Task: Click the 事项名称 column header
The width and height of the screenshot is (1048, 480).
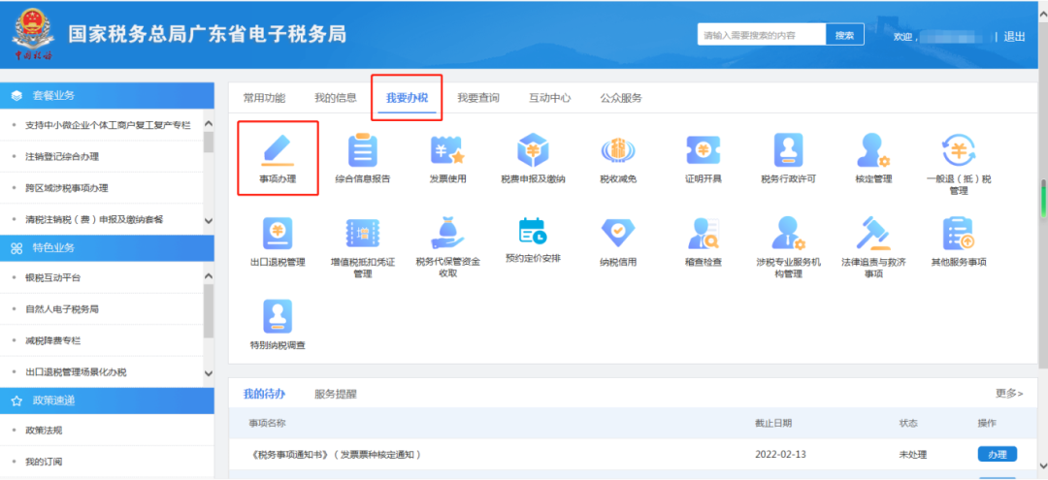Action: [x=268, y=423]
